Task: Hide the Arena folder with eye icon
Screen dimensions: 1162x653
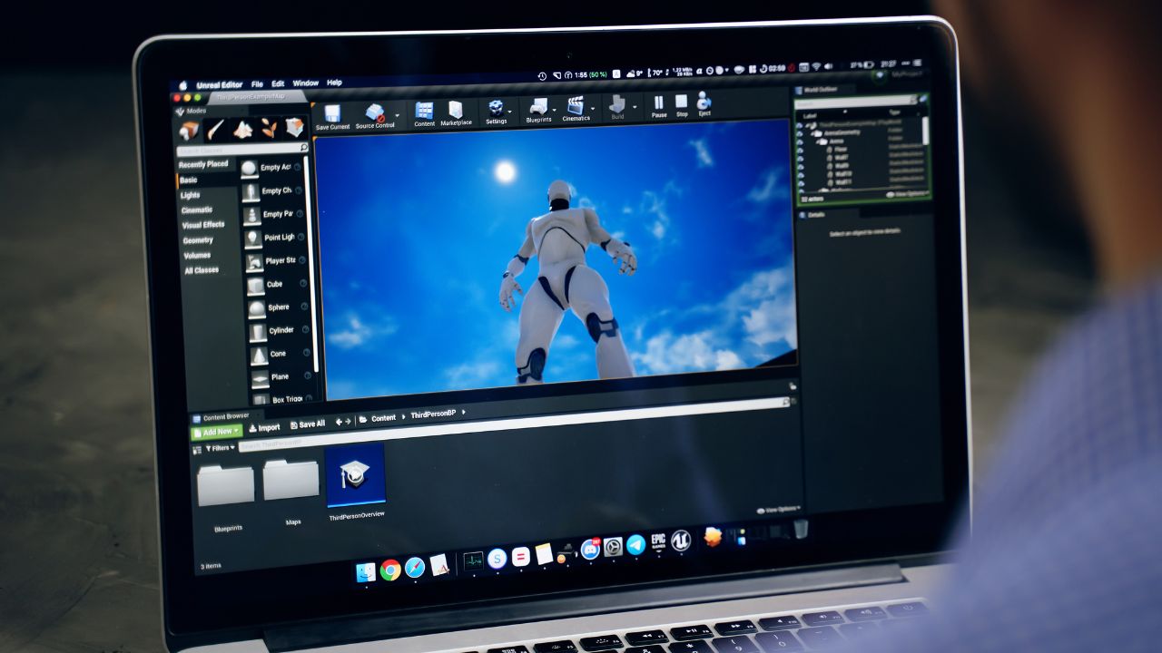Action: point(800,141)
